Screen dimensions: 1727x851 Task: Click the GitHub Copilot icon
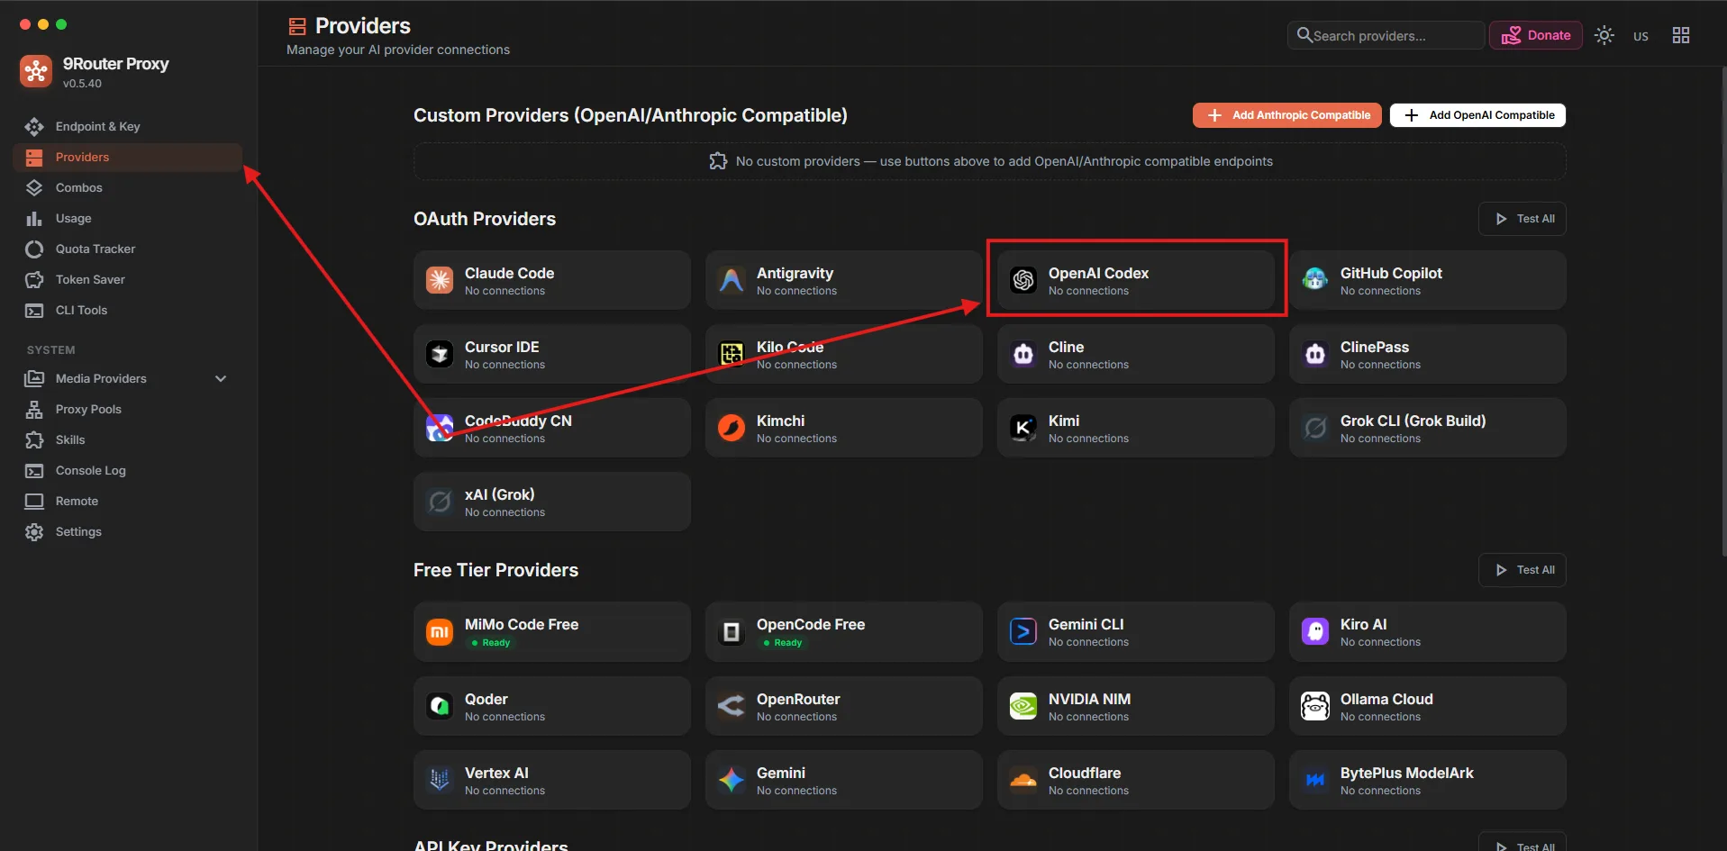(1315, 280)
